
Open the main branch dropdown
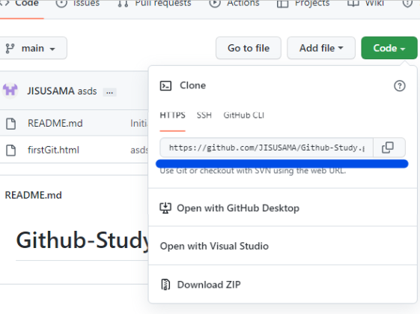tap(33, 48)
